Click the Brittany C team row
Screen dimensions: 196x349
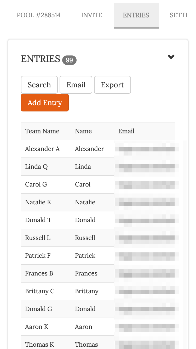pyautogui.click(x=40, y=291)
